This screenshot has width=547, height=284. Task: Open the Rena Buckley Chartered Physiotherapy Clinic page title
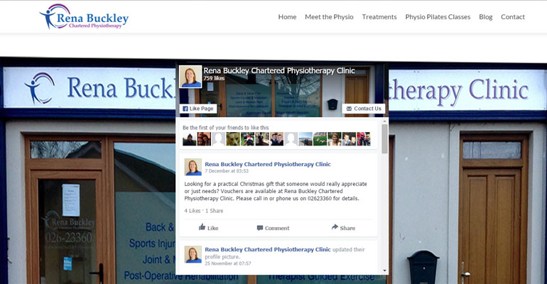point(279,71)
